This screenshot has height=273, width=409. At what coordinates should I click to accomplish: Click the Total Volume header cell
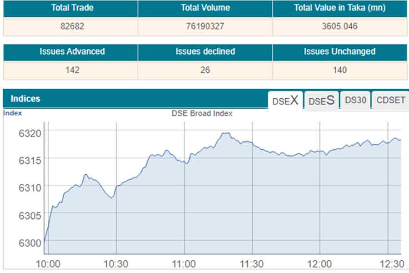click(x=205, y=8)
